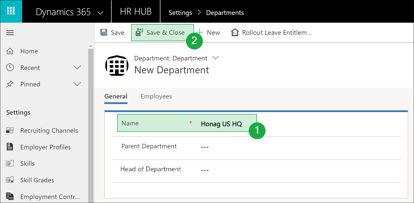This screenshot has height=203, width=414.
Task: Expand the Recent section chevron
Action: [77, 68]
